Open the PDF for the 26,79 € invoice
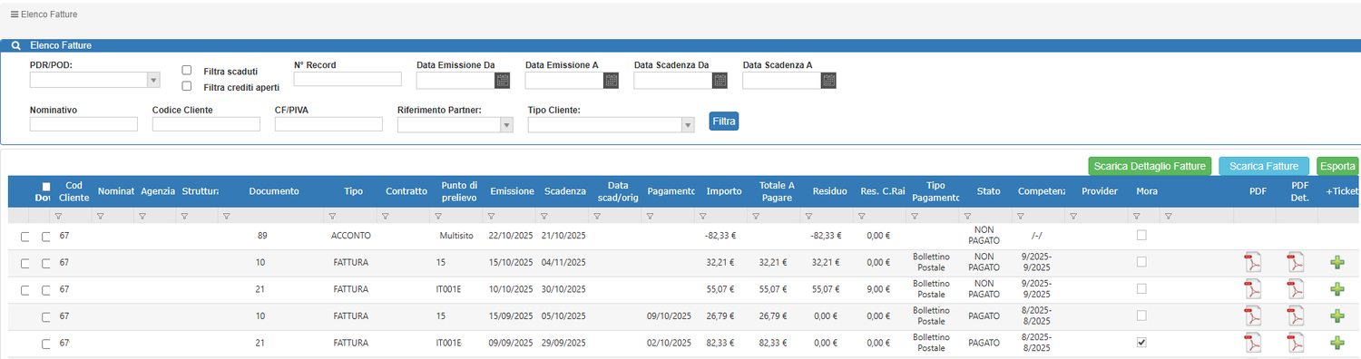This screenshot has height=359, width=1361. tap(1253, 316)
